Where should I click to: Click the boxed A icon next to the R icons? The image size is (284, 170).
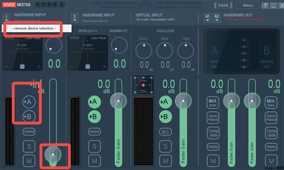(62, 5)
